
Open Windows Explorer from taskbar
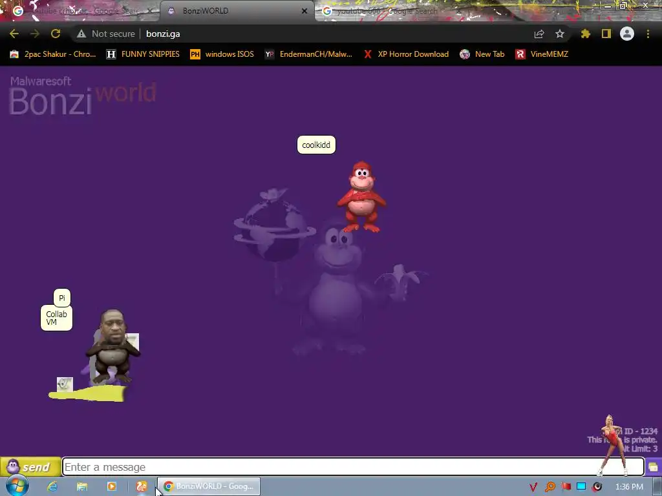tap(82, 486)
